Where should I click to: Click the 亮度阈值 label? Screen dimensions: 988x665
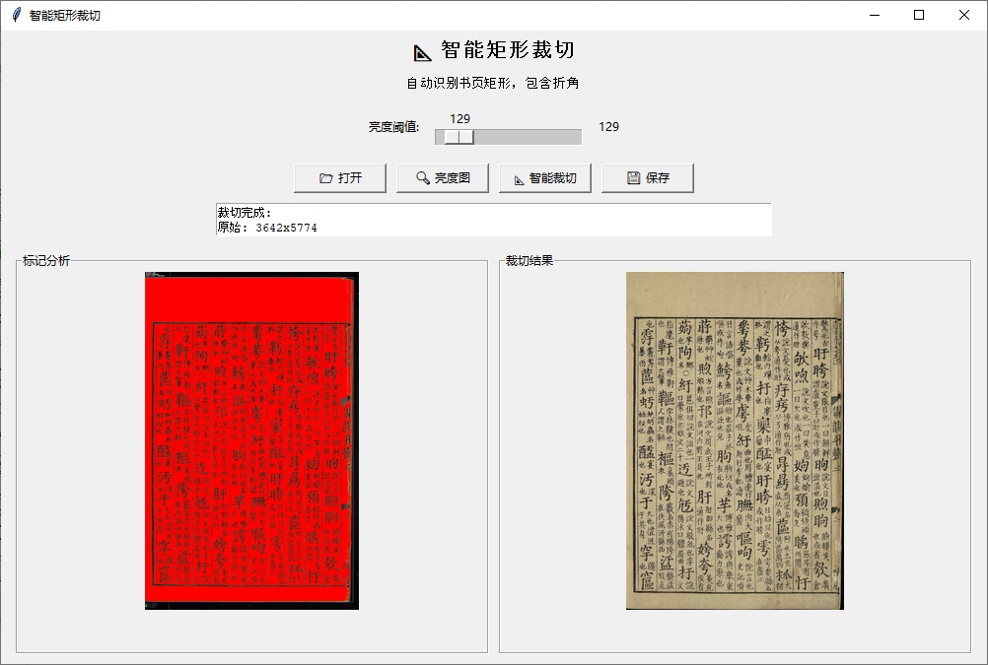393,127
